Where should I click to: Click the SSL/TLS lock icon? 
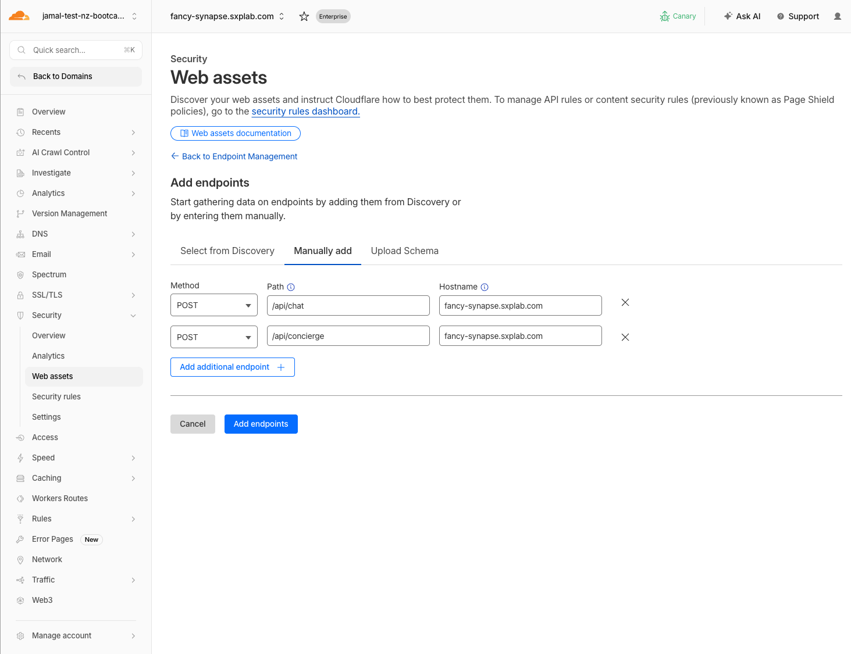tap(20, 295)
